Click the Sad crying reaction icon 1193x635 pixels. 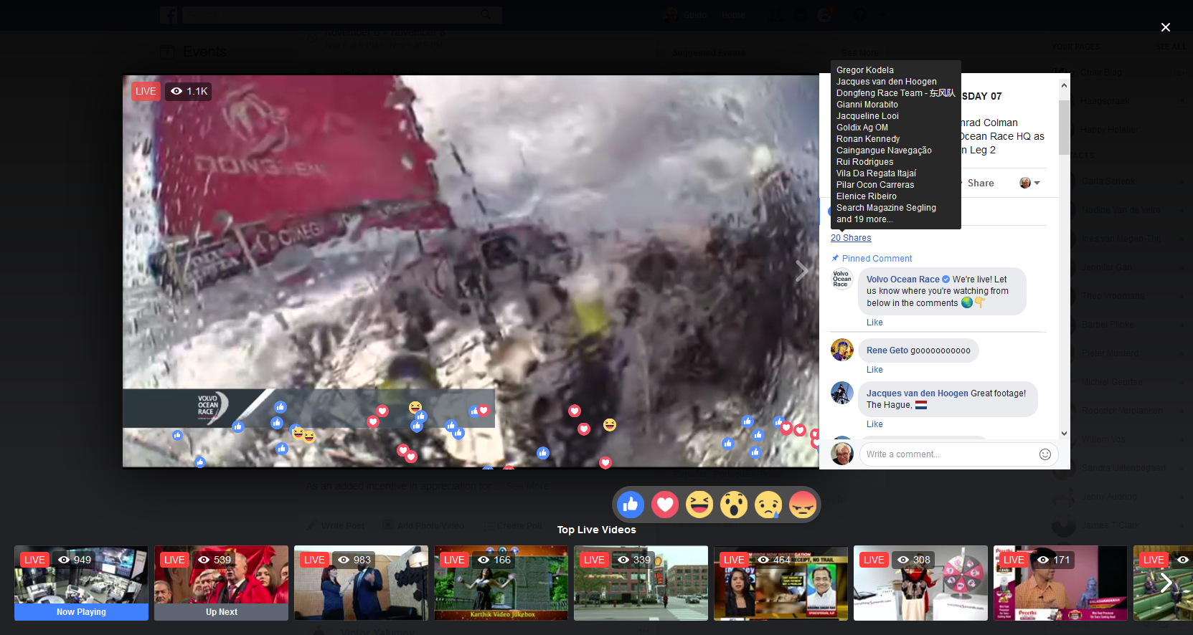[x=768, y=505]
